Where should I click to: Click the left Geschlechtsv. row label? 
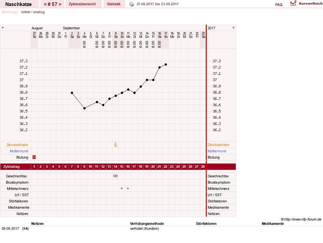coord(17,176)
